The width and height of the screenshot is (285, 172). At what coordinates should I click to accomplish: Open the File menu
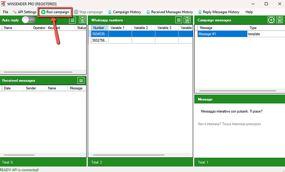5,12
